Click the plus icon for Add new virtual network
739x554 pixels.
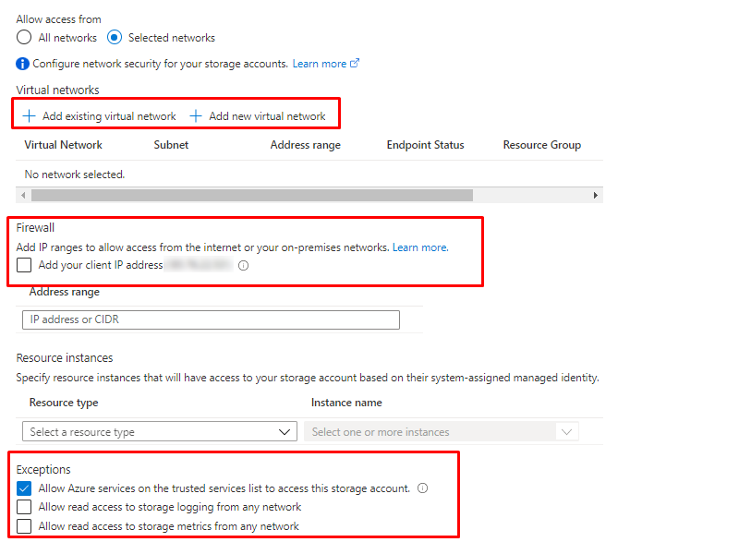point(196,116)
